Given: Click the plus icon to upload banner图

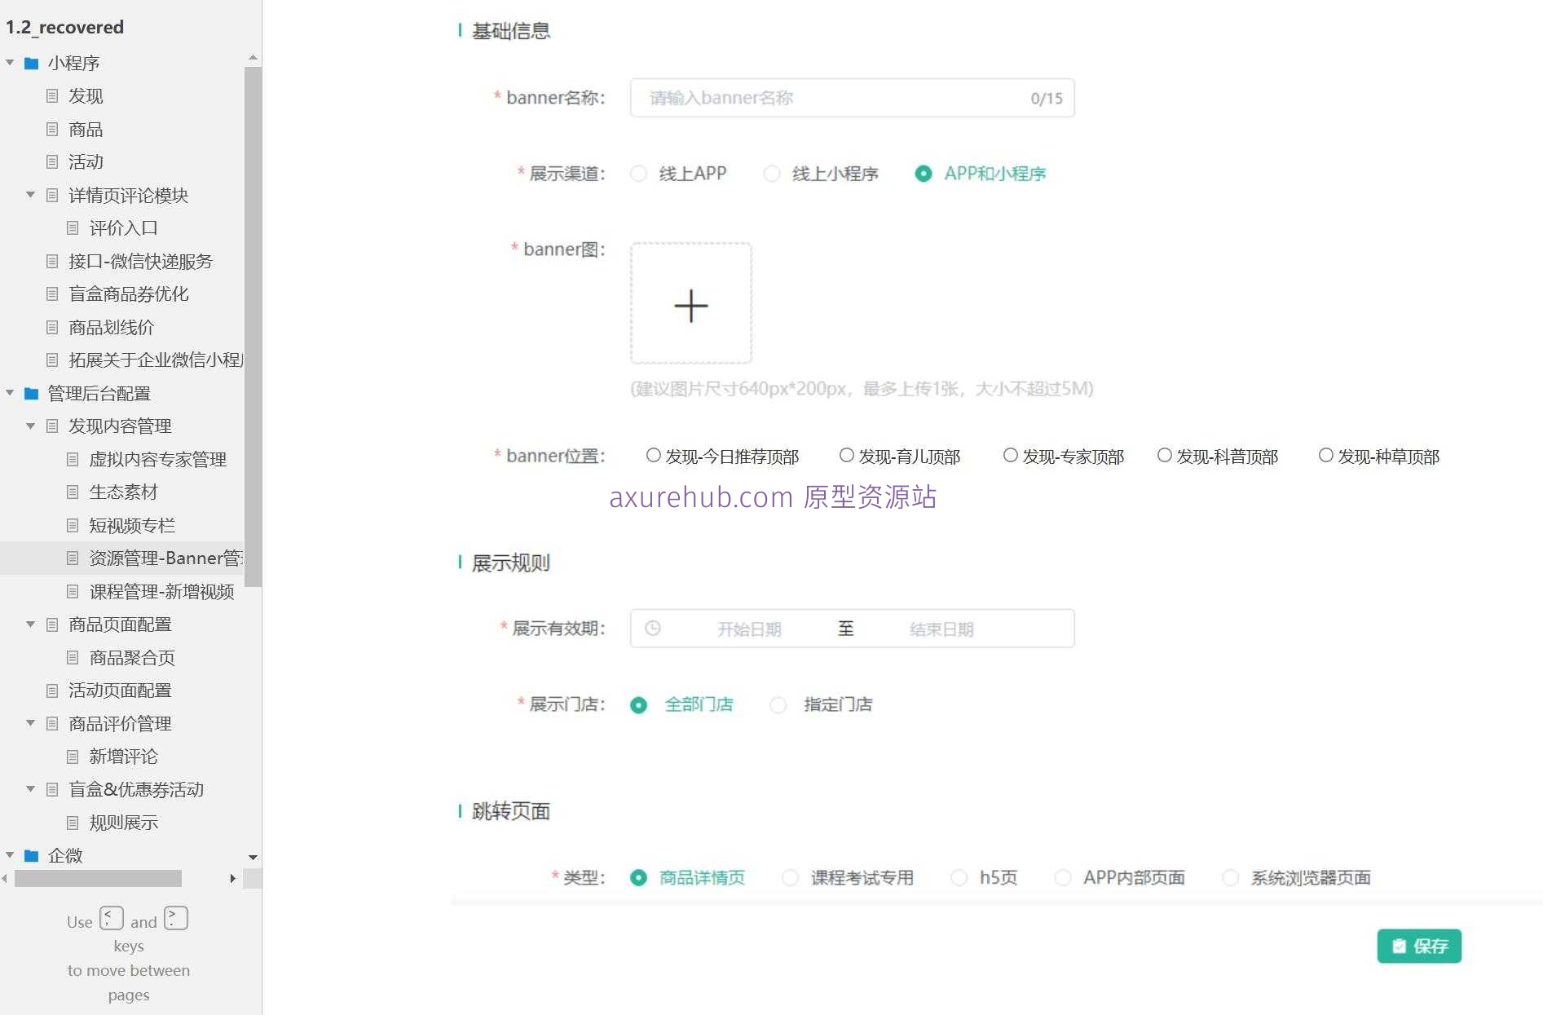Looking at the screenshot, I should [x=690, y=304].
